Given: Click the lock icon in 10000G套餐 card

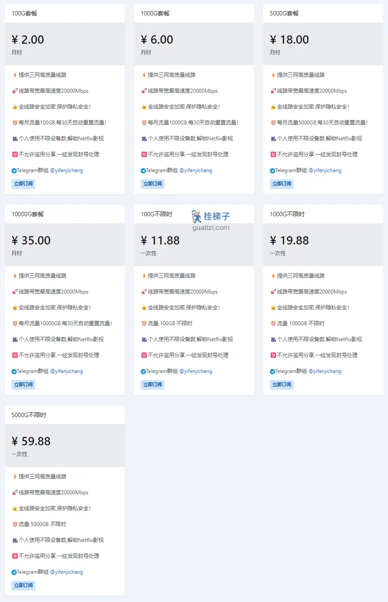Looking at the screenshot, I should [x=15, y=308].
